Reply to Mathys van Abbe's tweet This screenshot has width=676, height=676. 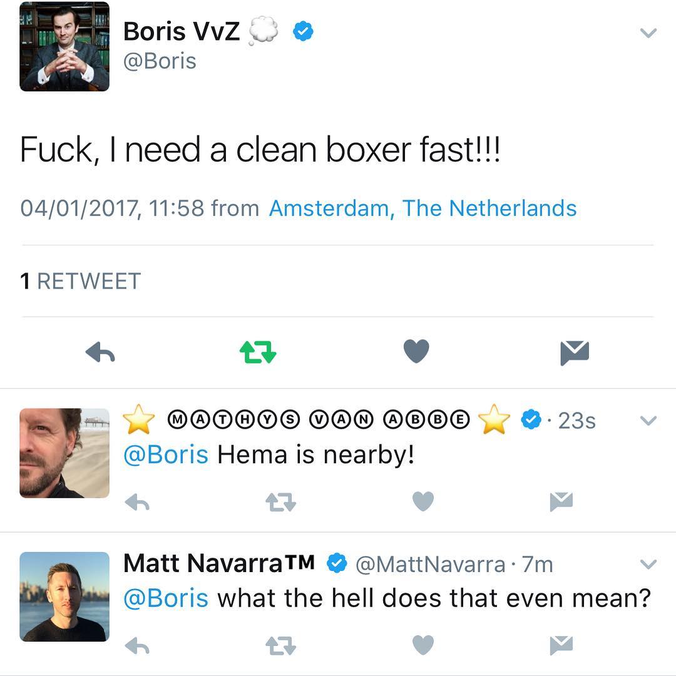coord(136,501)
